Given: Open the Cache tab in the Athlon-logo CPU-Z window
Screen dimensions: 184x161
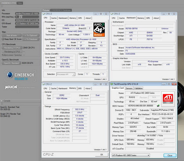Looking at the screenshot, I should (x=54, y=18).
